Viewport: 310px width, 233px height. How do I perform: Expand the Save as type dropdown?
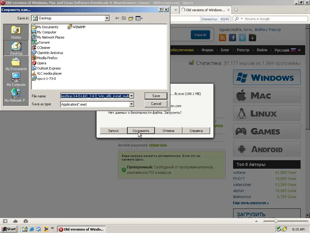tap(131, 104)
